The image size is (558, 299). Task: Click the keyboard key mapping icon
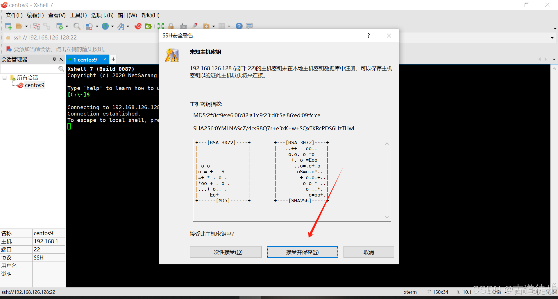coord(183,26)
